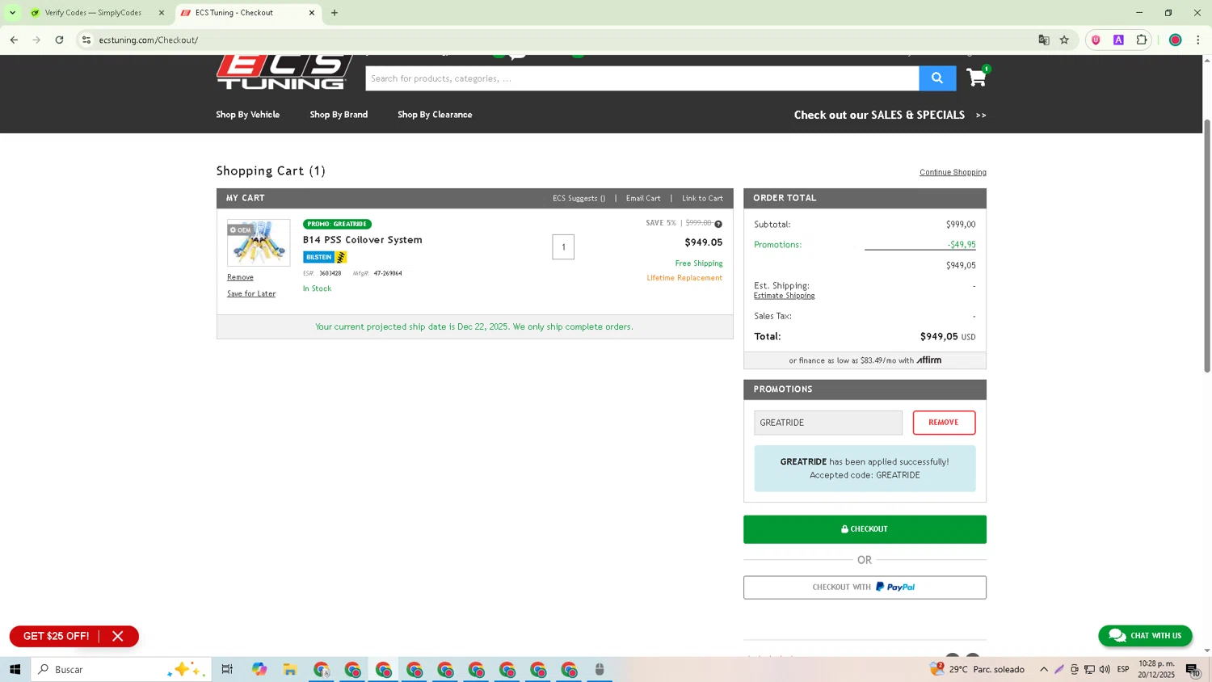Click Estimate Shipping link
The width and height of the screenshot is (1212, 682).
[784, 296]
